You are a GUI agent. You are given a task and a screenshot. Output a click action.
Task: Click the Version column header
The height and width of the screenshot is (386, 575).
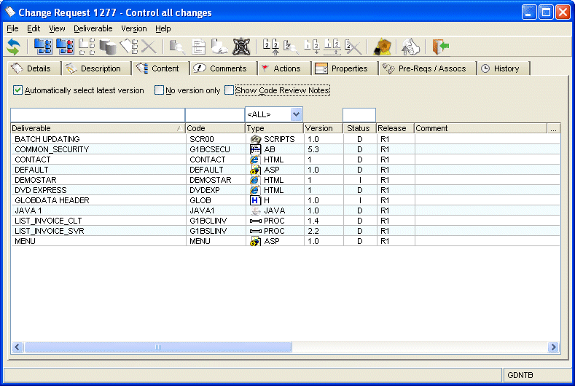322,128
